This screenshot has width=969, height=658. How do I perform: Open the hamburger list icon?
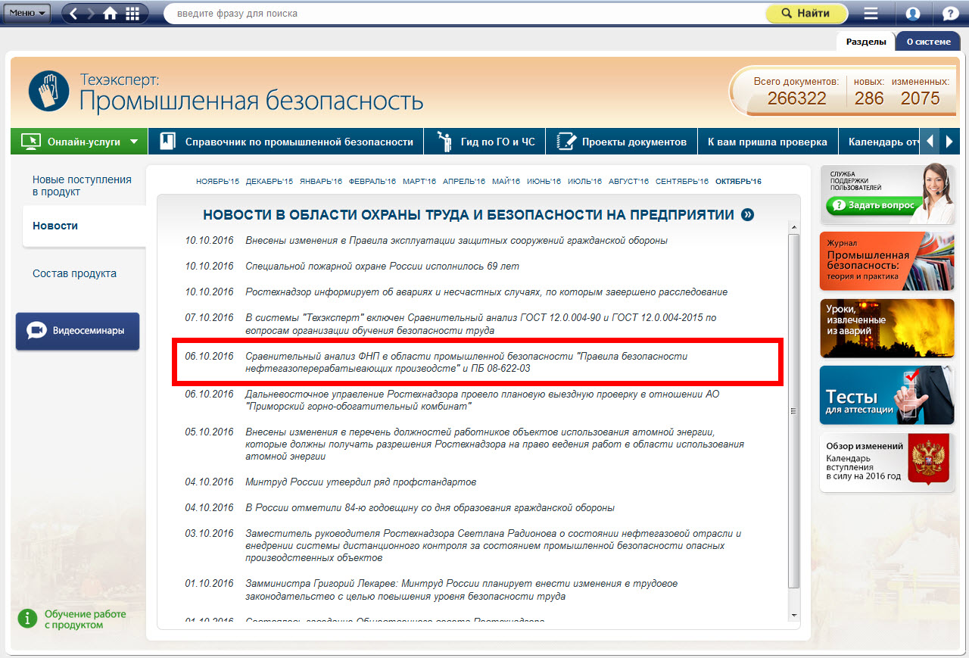click(871, 14)
